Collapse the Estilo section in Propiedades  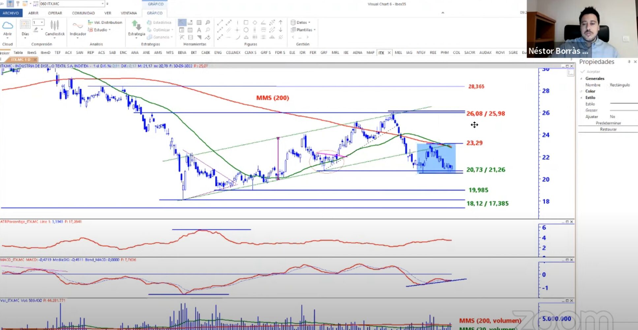point(581,98)
